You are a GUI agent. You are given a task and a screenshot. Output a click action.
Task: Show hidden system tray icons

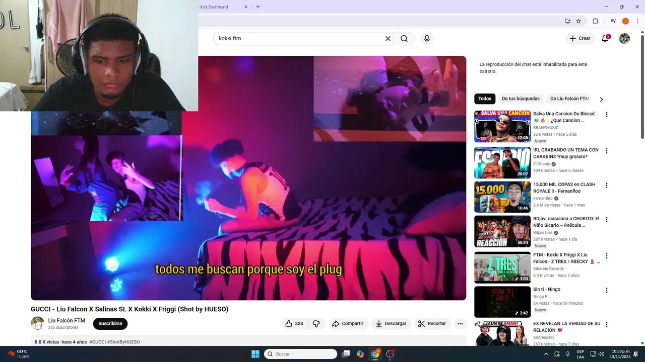tap(546, 354)
